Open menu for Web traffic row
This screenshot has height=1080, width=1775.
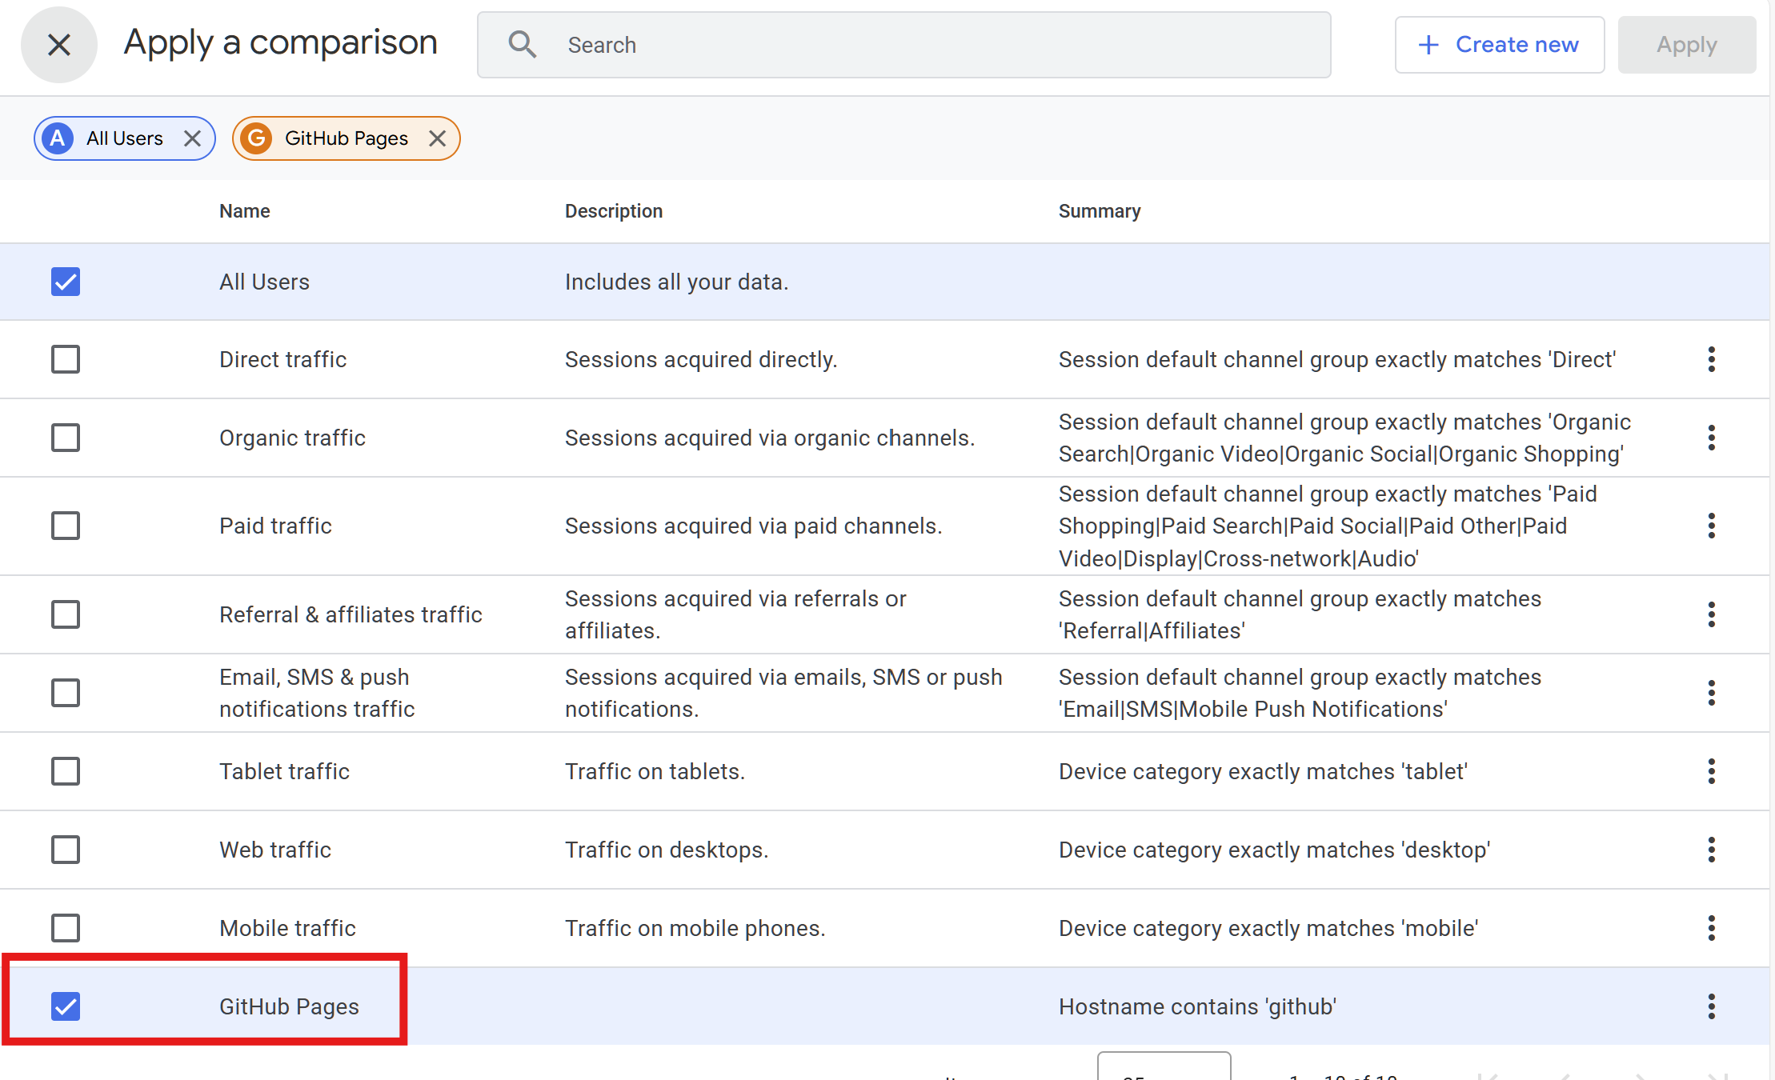coord(1711,850)
